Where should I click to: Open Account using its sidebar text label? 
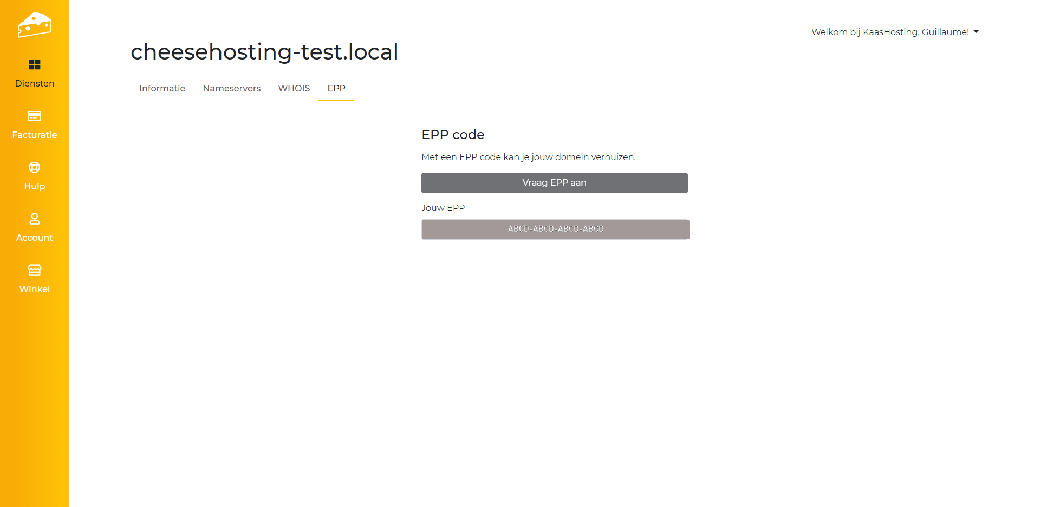pos(35,238)
